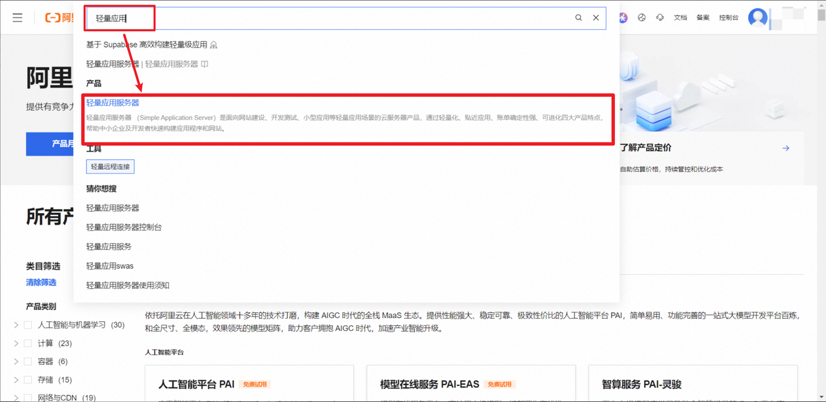Open the 模型在线服务 PAI-EAS product card
This screenshot has width=826, height=402.
click(x=471, y=383)
